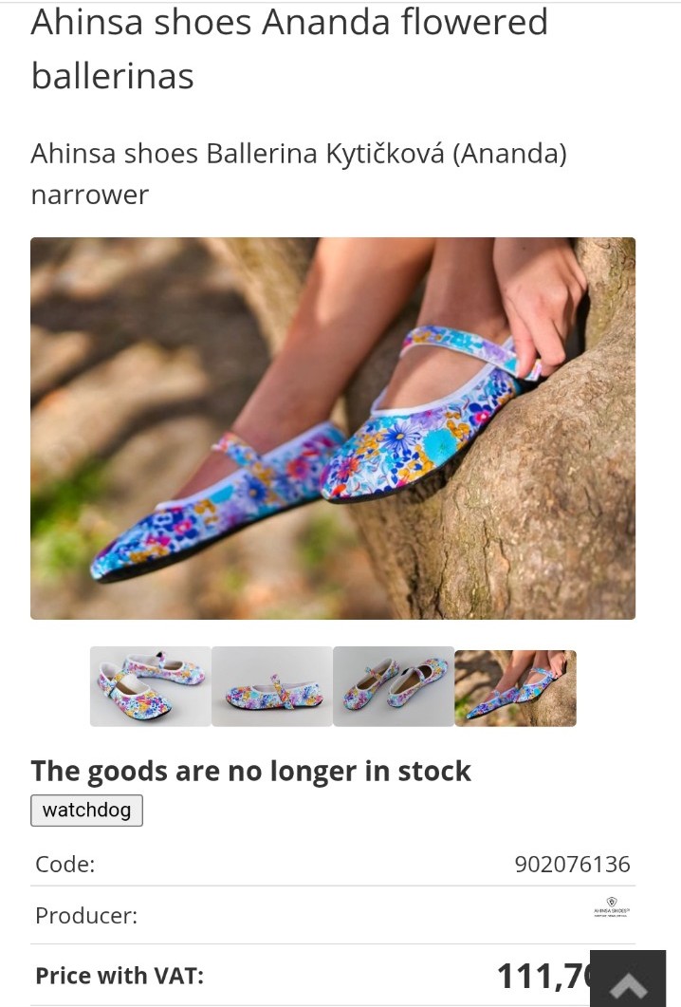Select the single shoe side-view thumbnail
The width and height of the screenshot is (681, 1007).
[272, 686]
